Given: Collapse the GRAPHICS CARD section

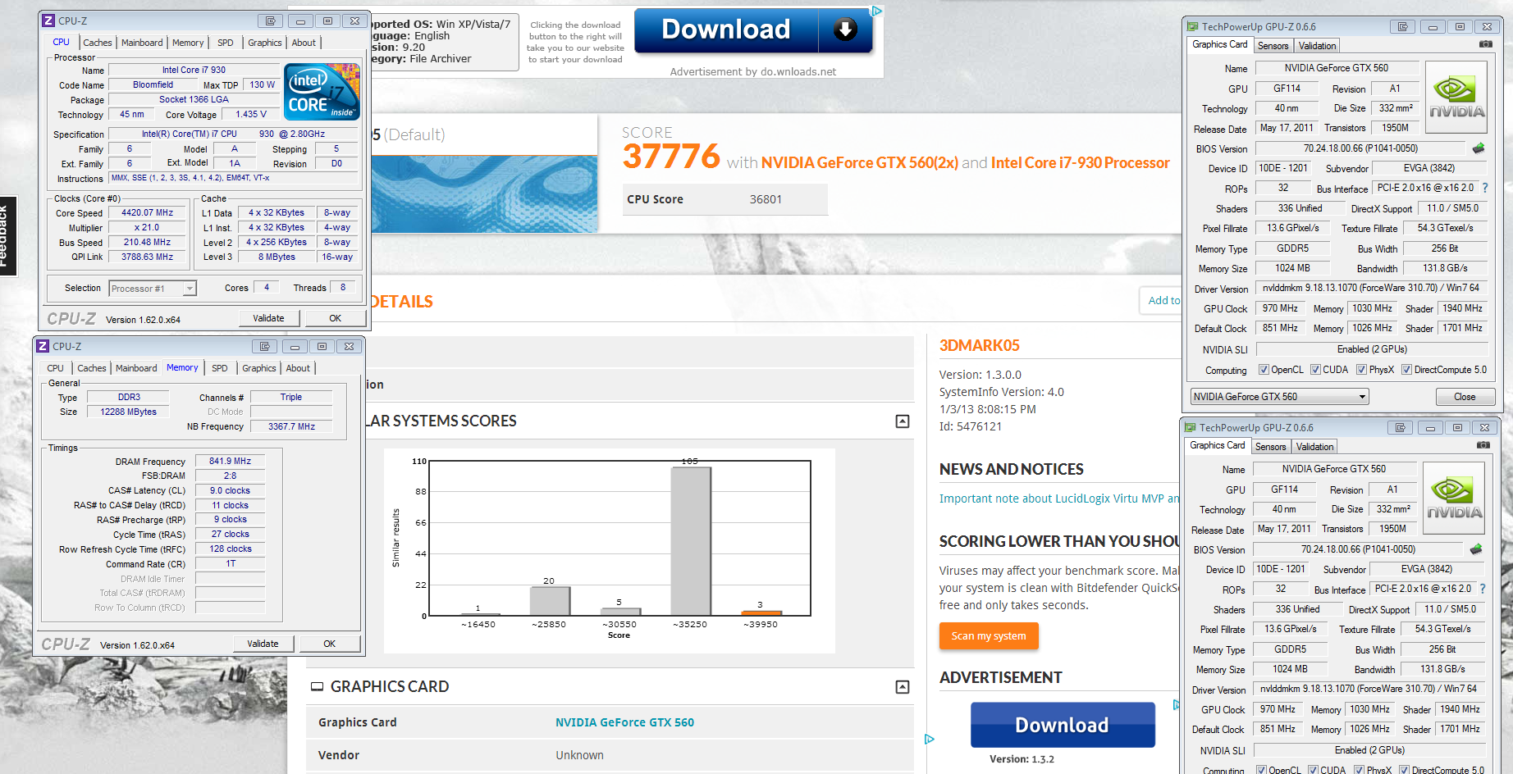Looking at the screenshot, I should coord(903,687).
